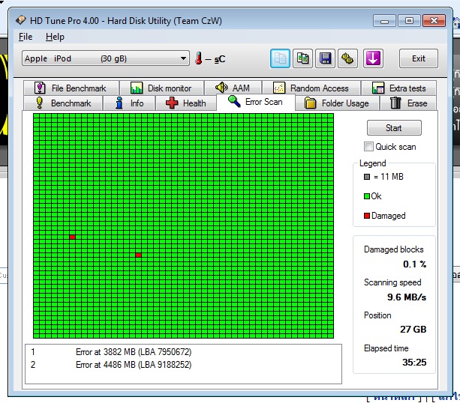This screenshot has width=460, height=403.
Task: Click the save screenshot floppy disk icon
Action: coord(325,58)
